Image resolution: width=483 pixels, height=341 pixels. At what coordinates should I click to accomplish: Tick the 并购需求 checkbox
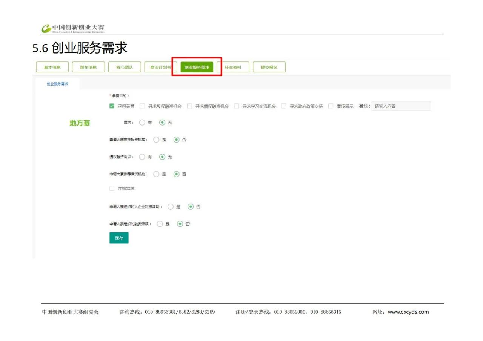pos(112,189)
